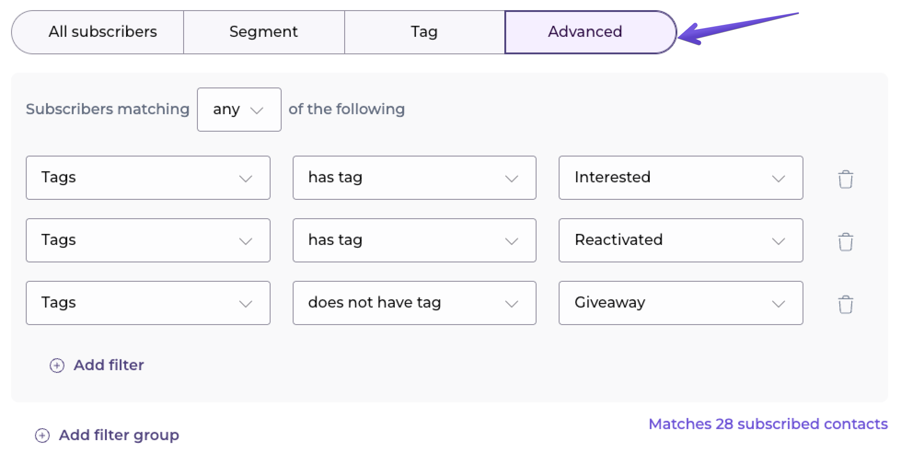Delete the Interested tag filter row
Image resolution: width=901 pixels, height=465 pixels.
click(x=845, y=179)
